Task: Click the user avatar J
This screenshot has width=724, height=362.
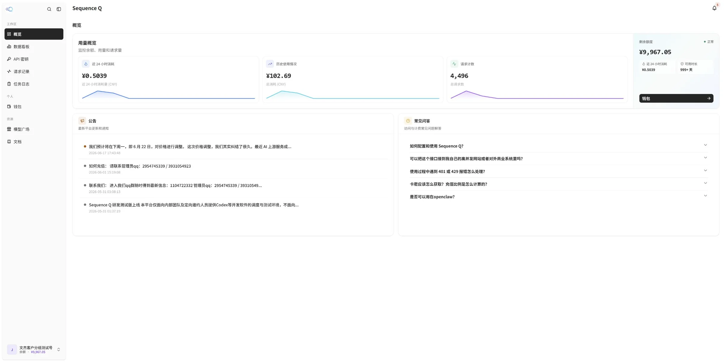Action: (x=12, y=350)
